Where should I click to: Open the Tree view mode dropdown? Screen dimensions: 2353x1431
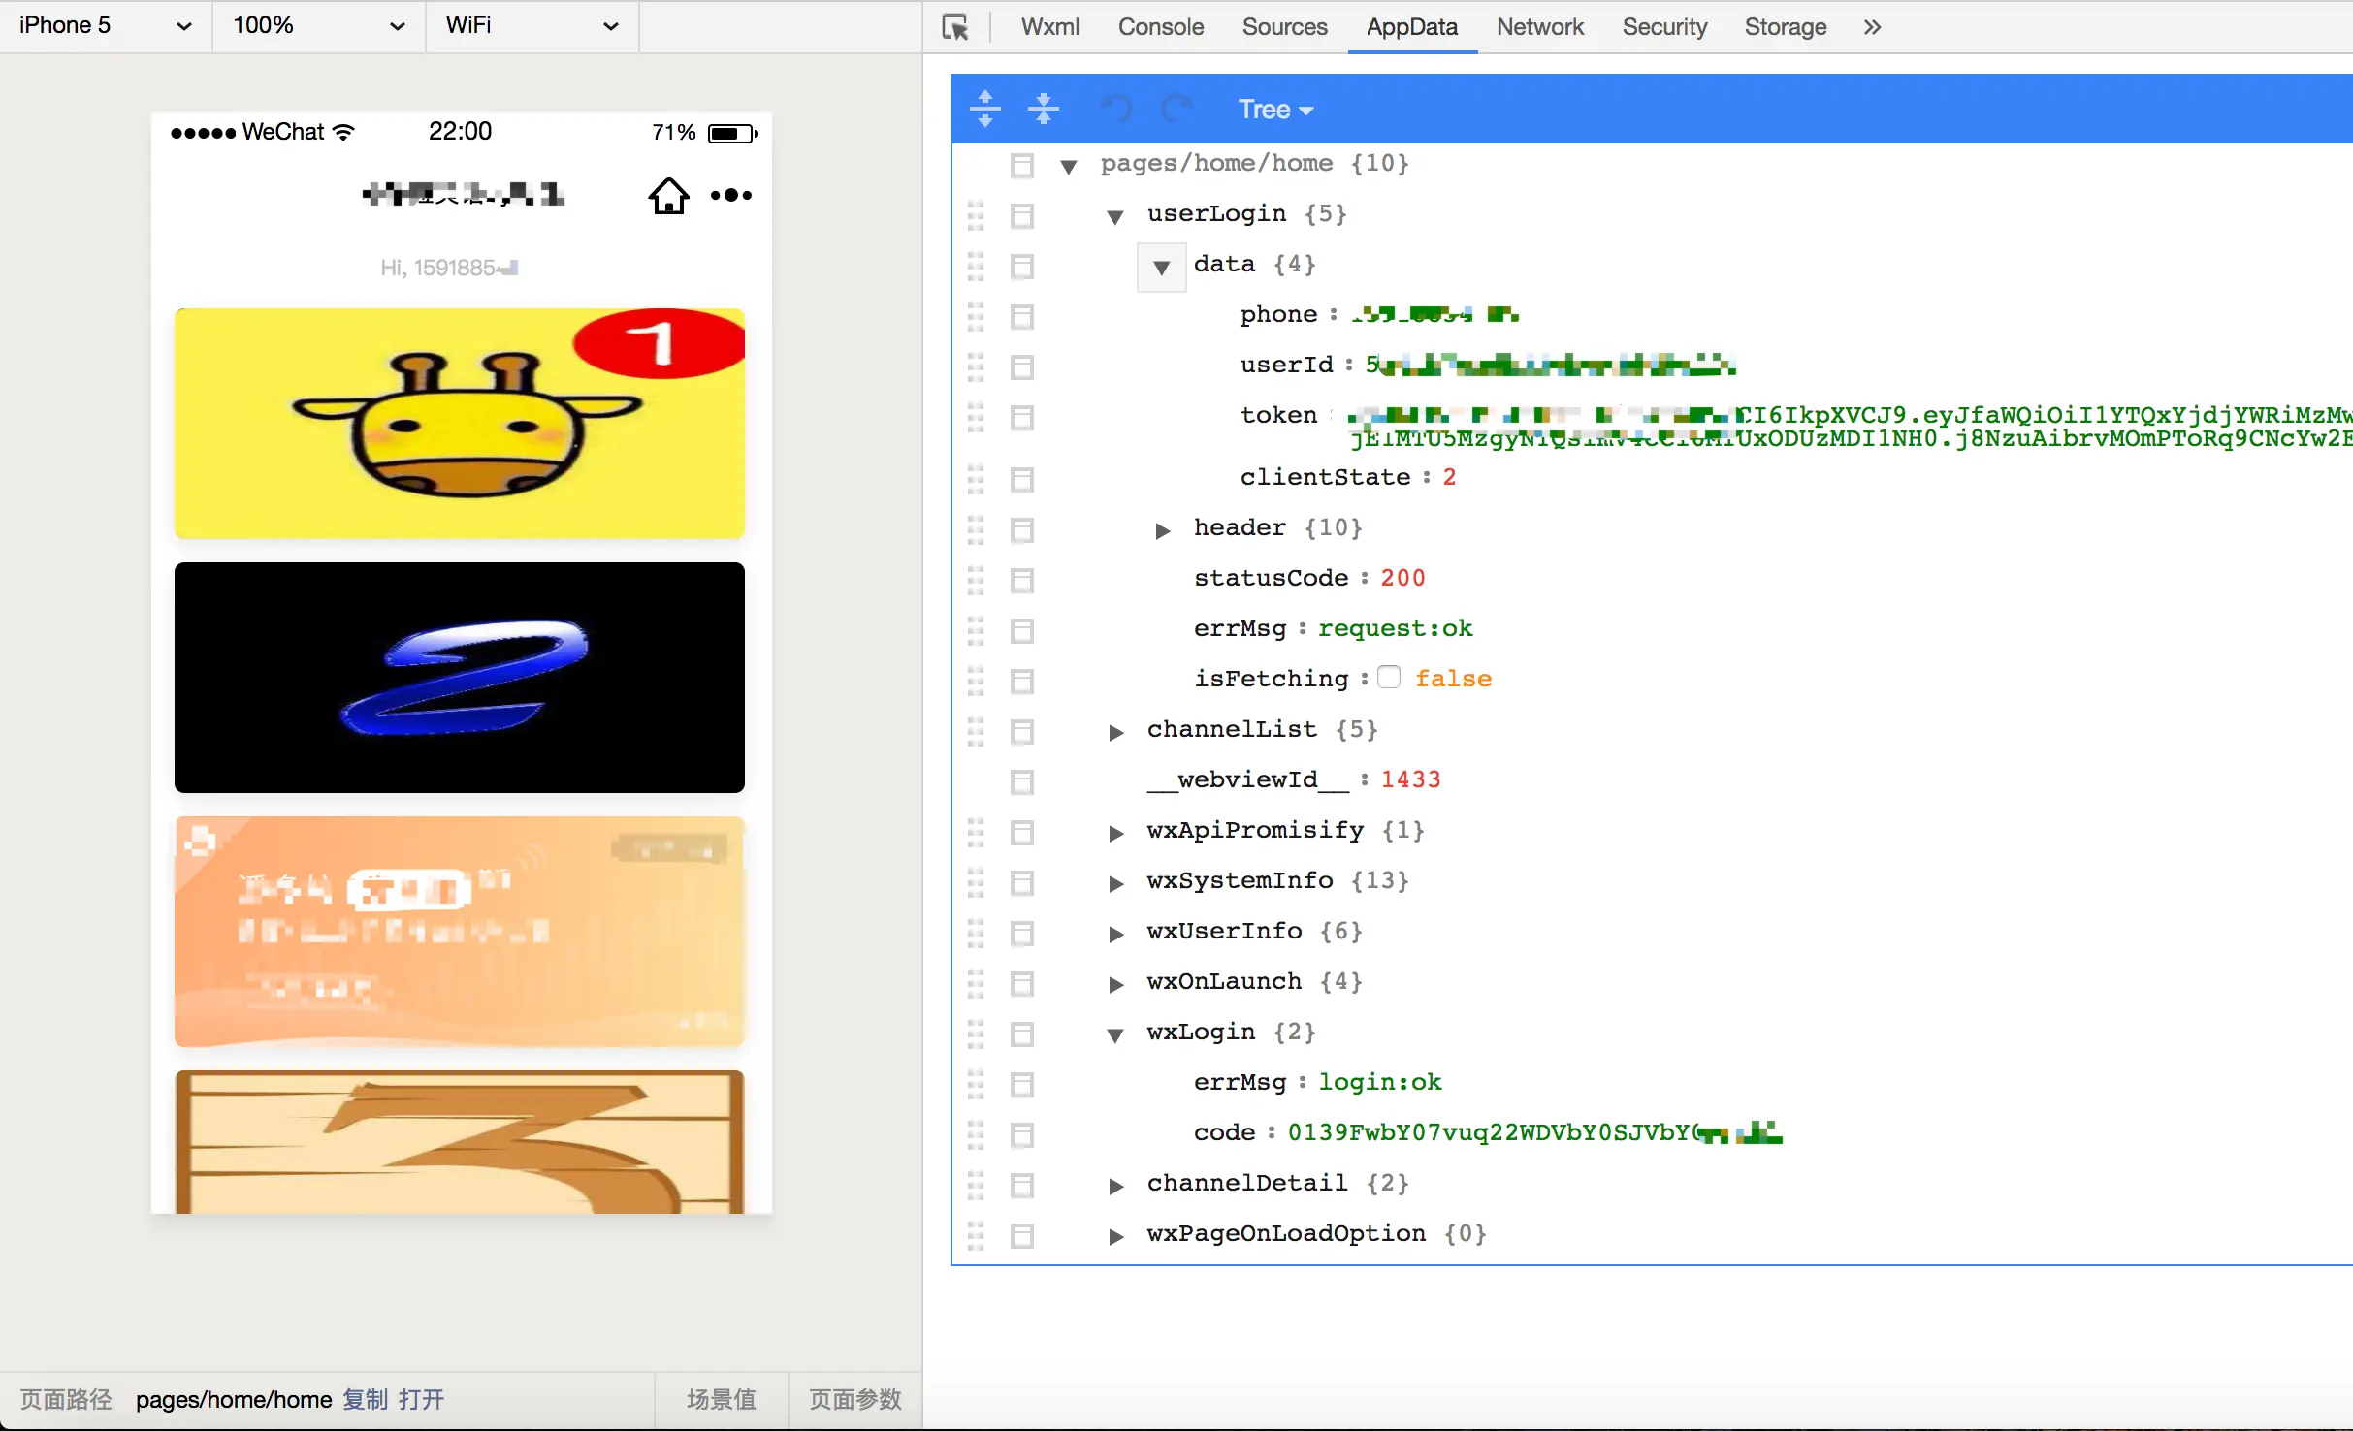(1275, 110)
